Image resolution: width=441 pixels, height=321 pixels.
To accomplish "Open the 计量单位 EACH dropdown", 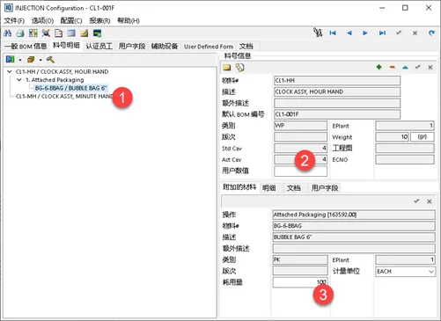I will [430, 272].
